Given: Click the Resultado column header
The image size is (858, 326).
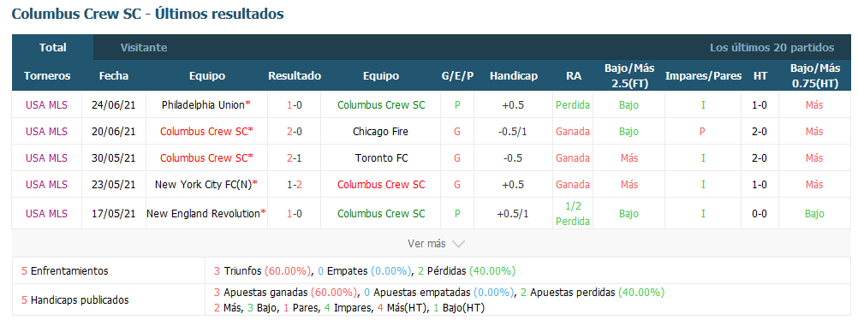Looking at the screenshot, I should [x=295, y=76].
